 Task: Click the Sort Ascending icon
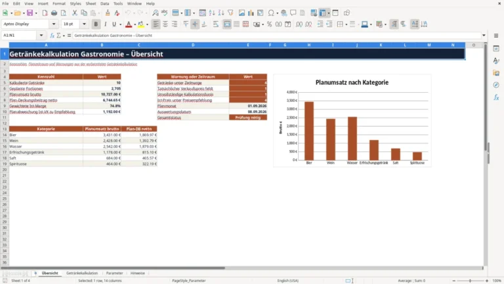point(212,13)
